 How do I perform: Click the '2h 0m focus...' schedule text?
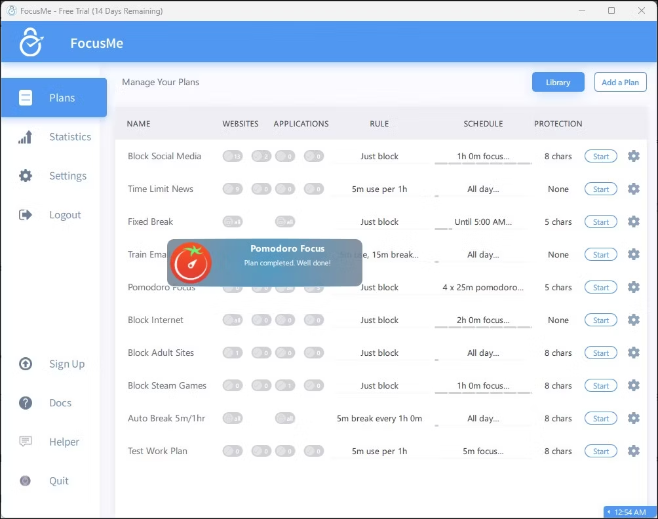483,320
